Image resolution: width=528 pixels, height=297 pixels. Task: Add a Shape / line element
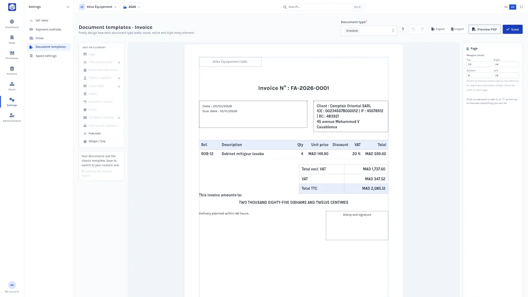pyautogui.click(x=101, y=141)
